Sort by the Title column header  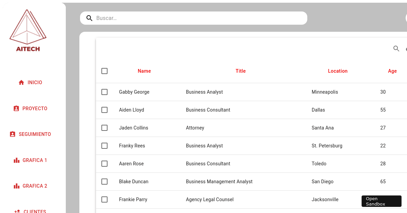click(x=240, y=71)
